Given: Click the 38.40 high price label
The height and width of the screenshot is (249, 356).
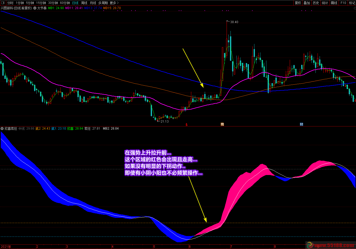Looking at the screenshot, I should pyautogui.click(x=234, y=22).
